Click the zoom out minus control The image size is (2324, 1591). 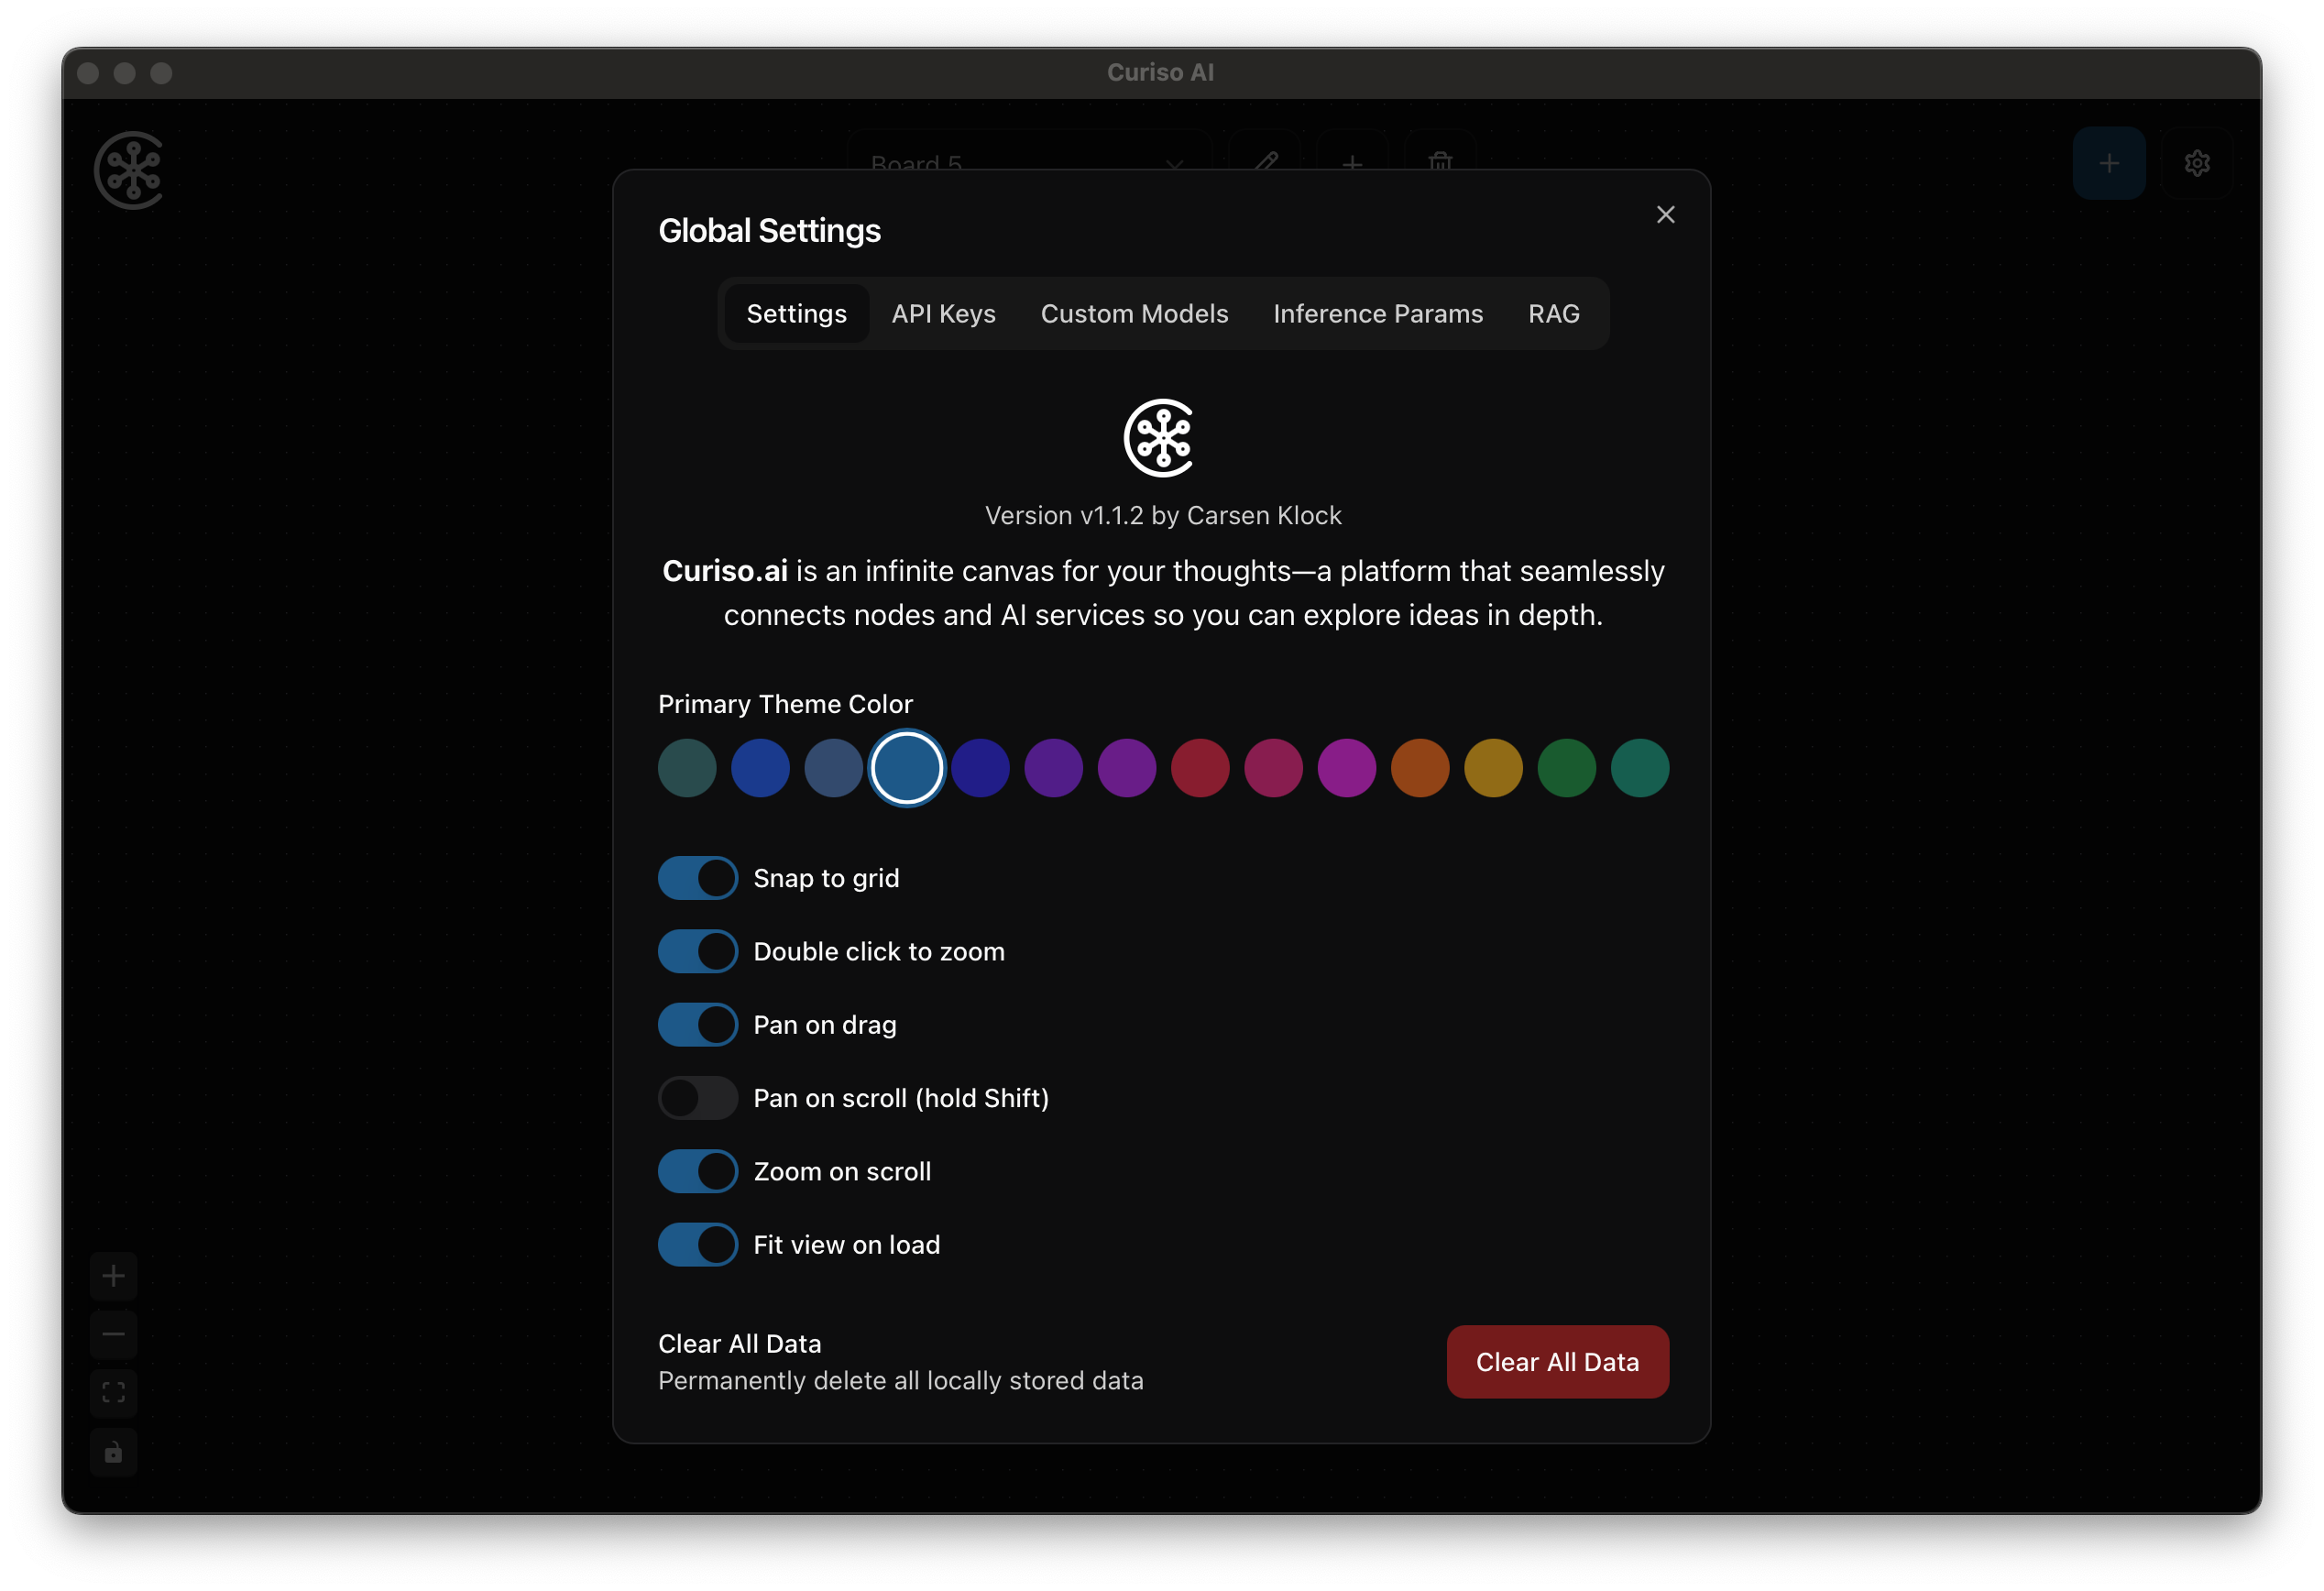click(114, 1334)
